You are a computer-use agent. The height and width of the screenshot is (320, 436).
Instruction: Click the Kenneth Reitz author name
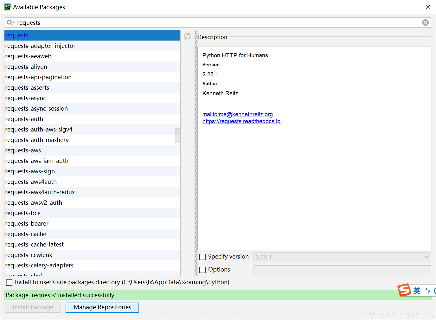point(220,93)
